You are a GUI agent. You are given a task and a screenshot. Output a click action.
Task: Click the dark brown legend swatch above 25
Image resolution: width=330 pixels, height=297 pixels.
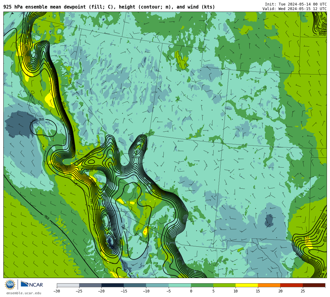pyautogui.click(x=314, y=285)
